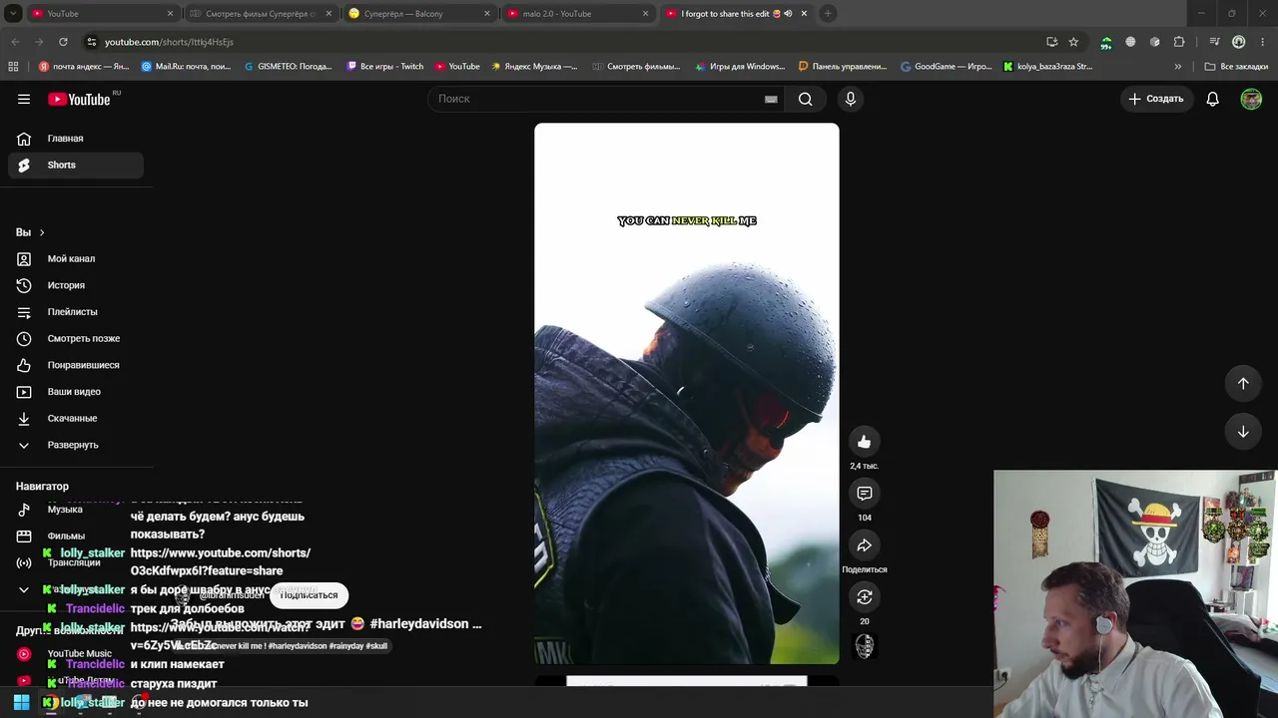Remix this short
This screenshot has height=718, width=1278.
tap(865, 597)
